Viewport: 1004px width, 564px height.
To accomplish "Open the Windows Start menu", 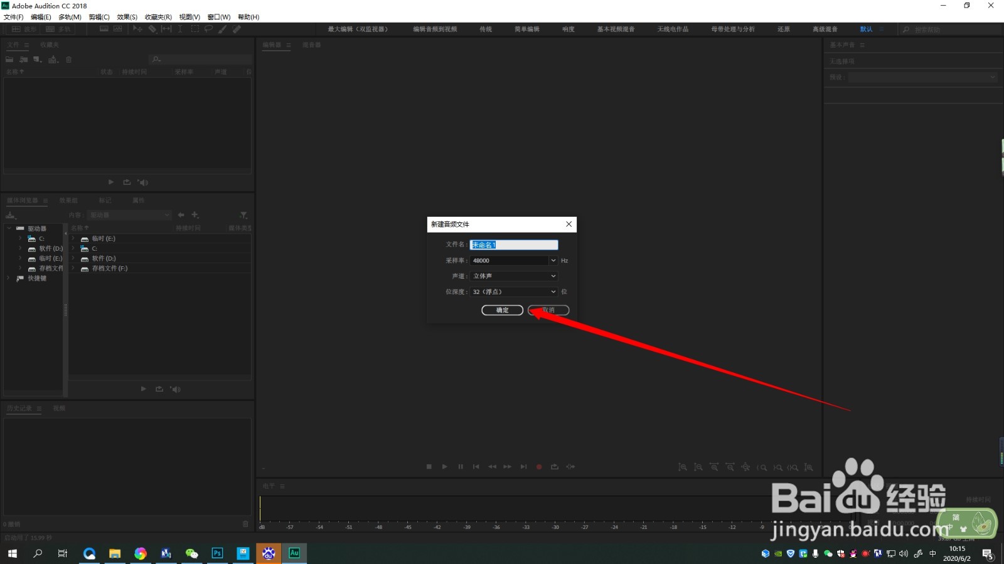I will point(13,553).
